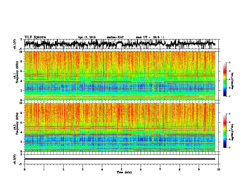Click the "8" tick on time axis
This screenshot has height=190, width=246.
pyautogui.click(x=180, y=170)
